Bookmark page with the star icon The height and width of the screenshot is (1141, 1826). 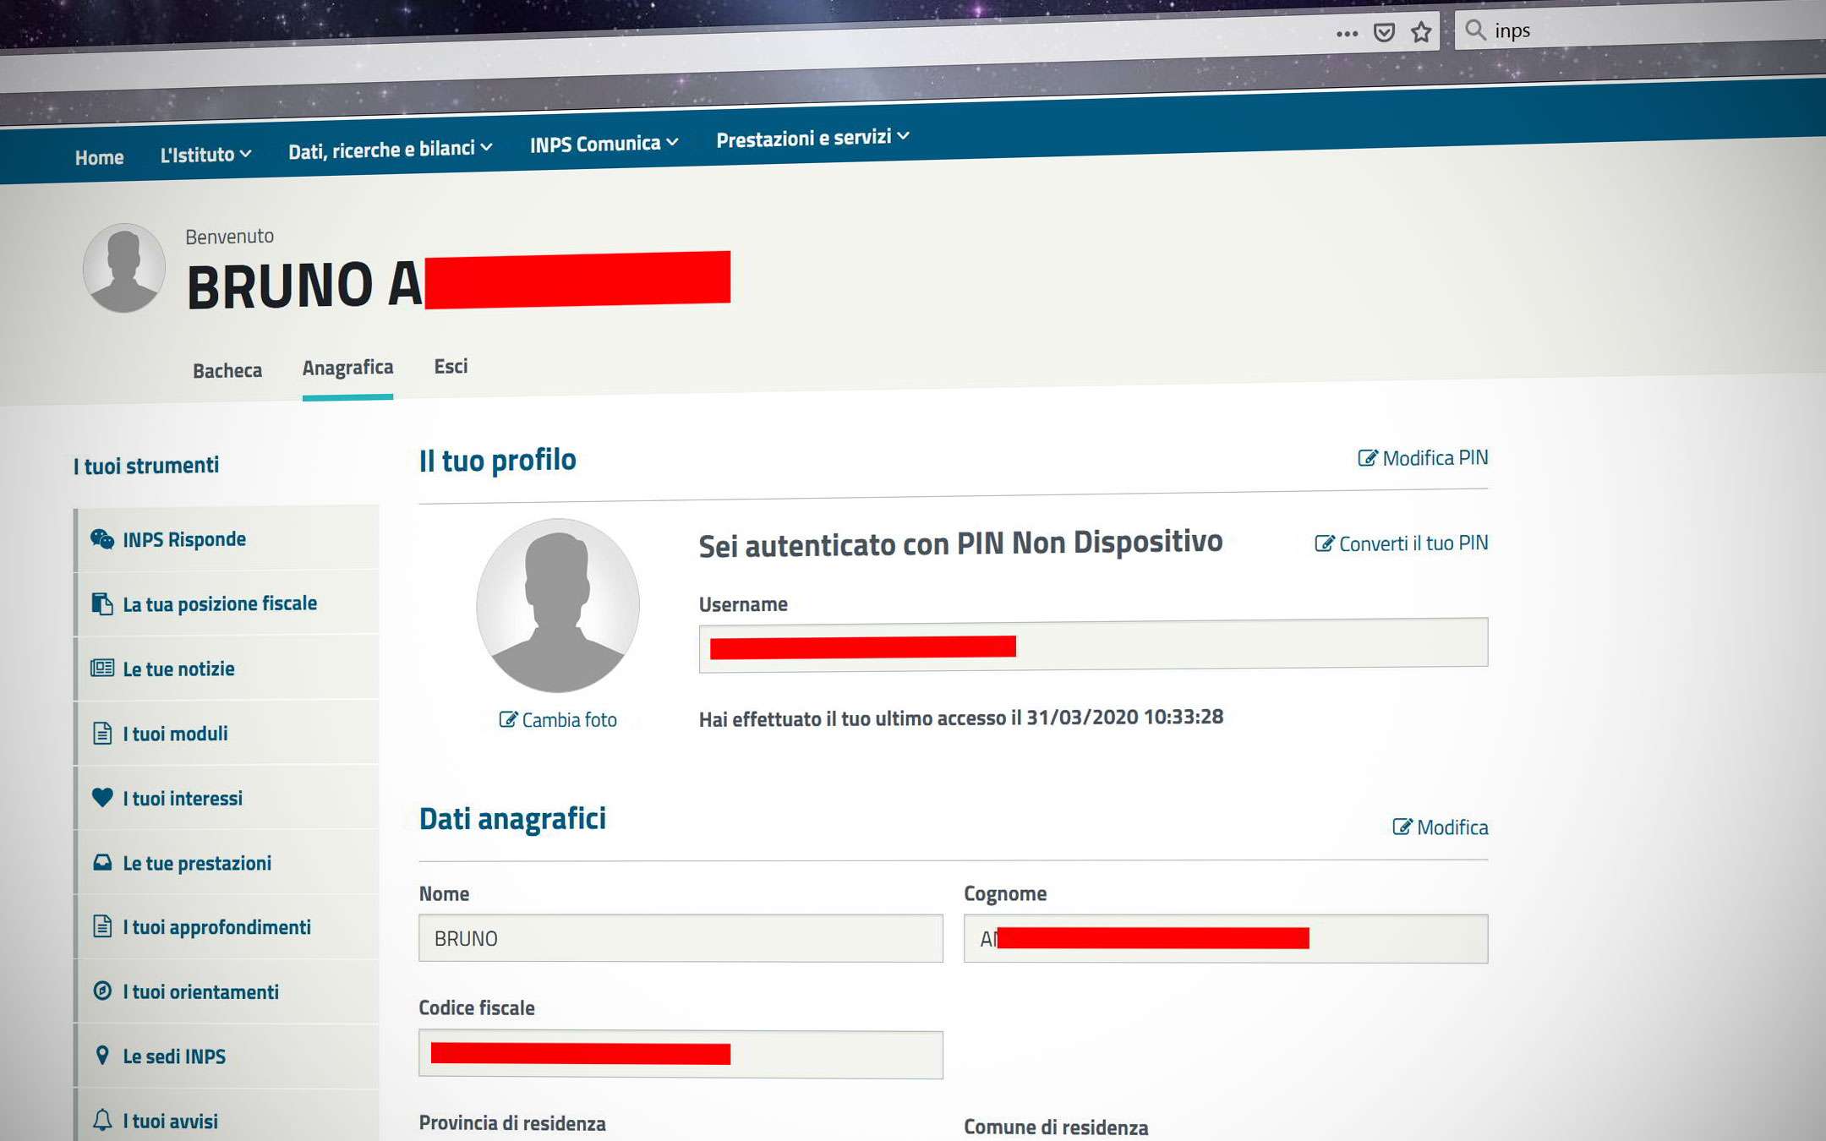[1421, 32]
